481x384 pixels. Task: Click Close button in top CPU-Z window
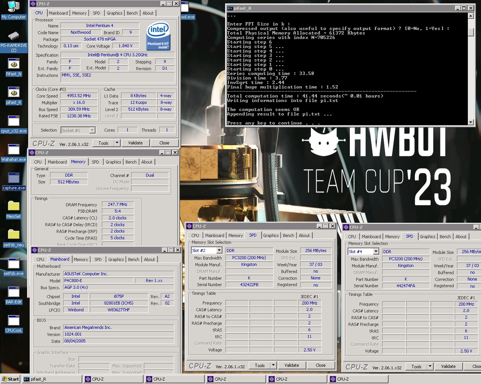click(x=164, y=143)
